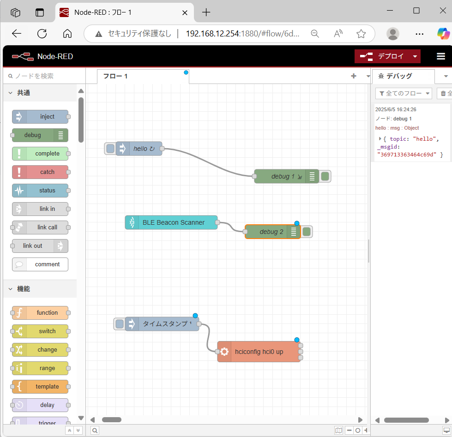Expand all palette categories button
452x437 pixels.
click(x=78, y=431)
